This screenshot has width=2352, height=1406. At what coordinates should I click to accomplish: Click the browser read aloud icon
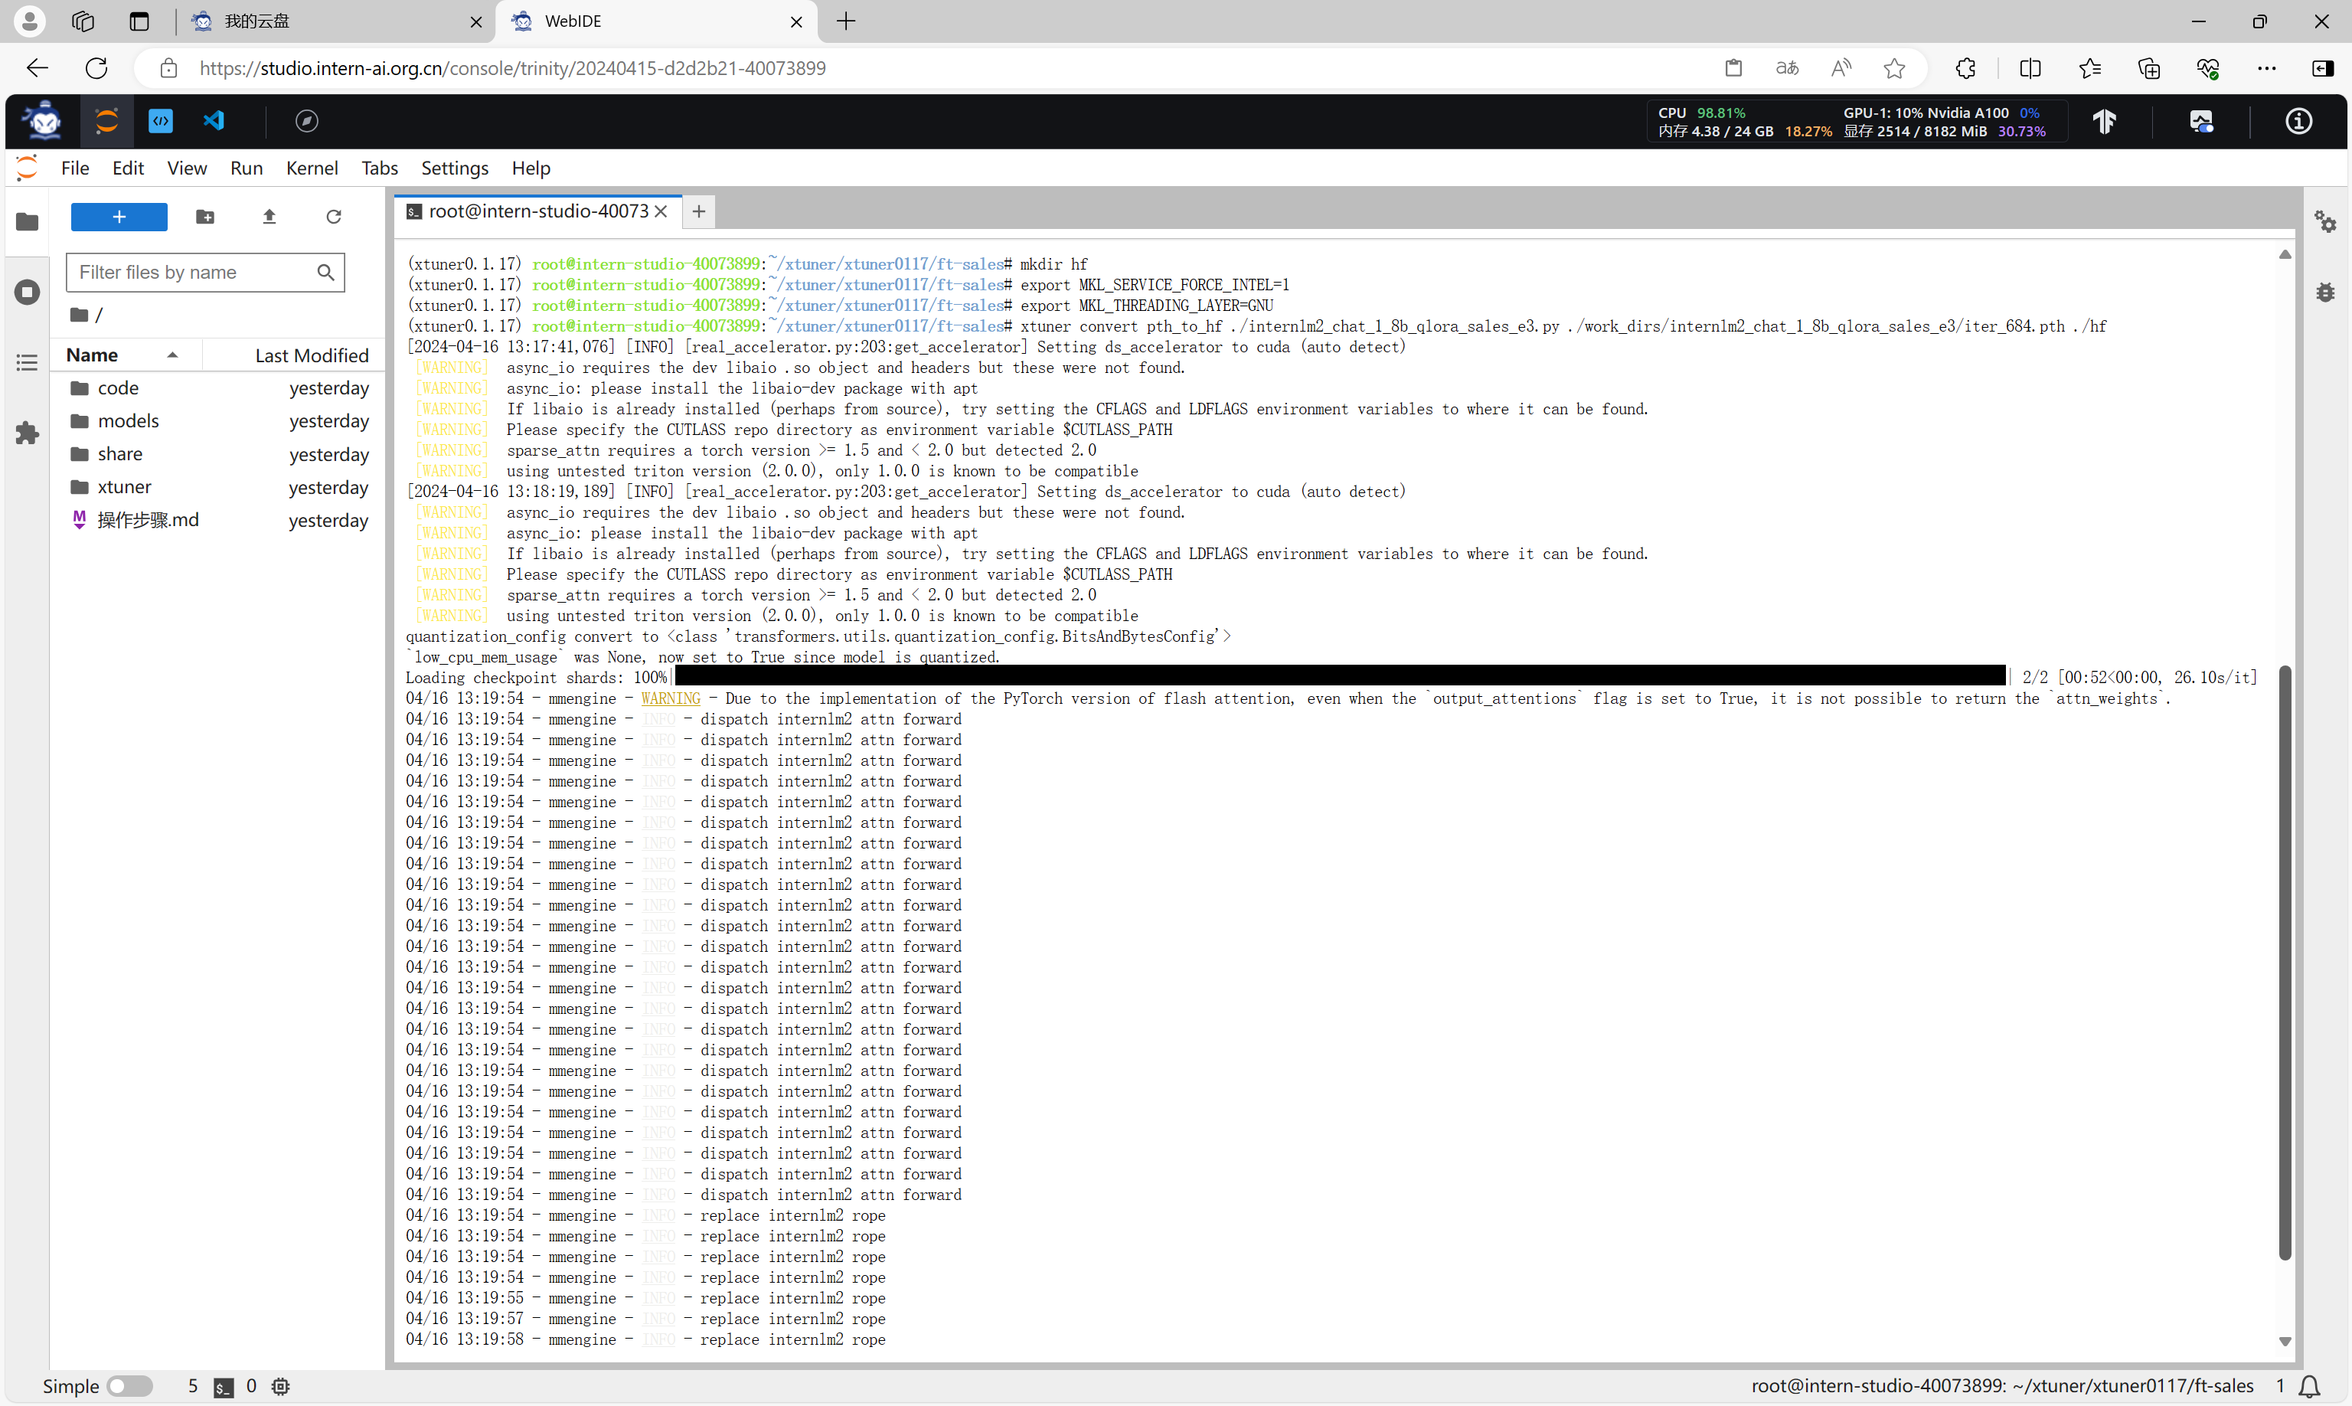click(1841, 68)
